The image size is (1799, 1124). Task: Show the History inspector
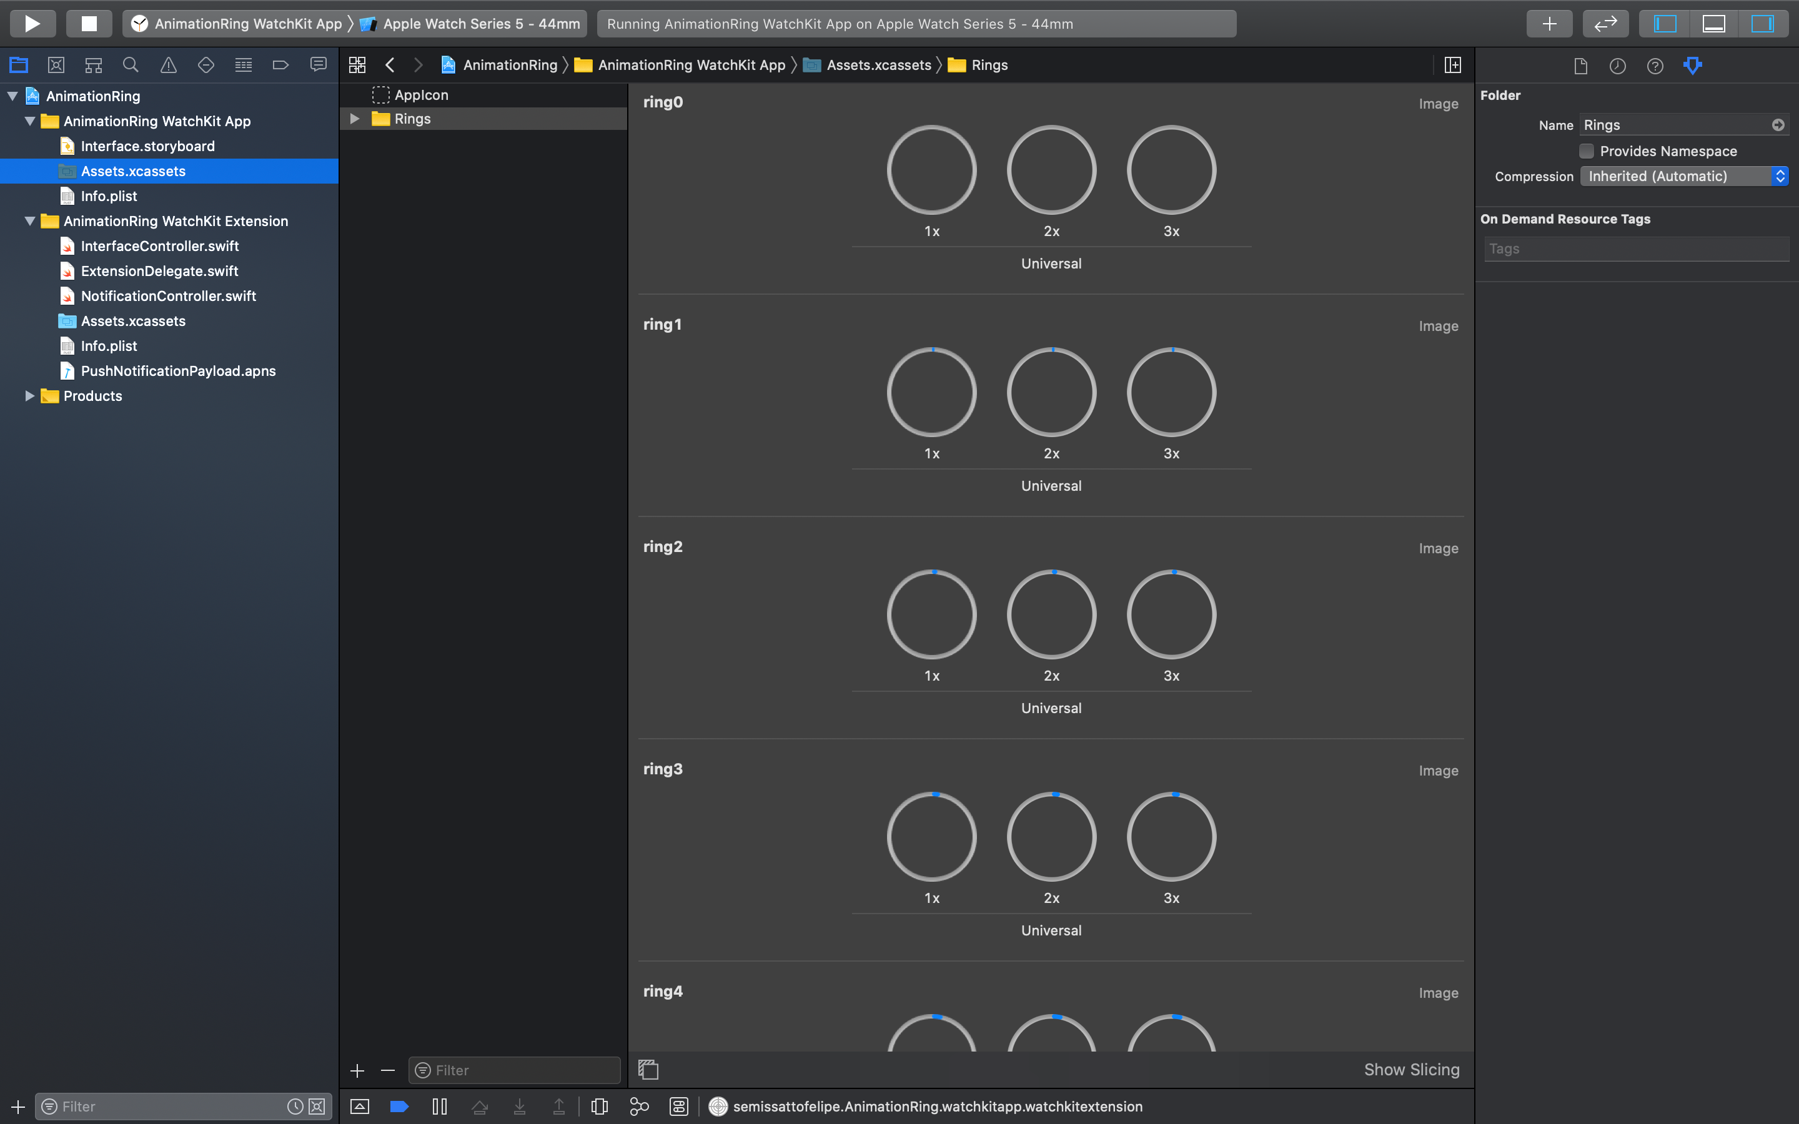point(1618,66)
